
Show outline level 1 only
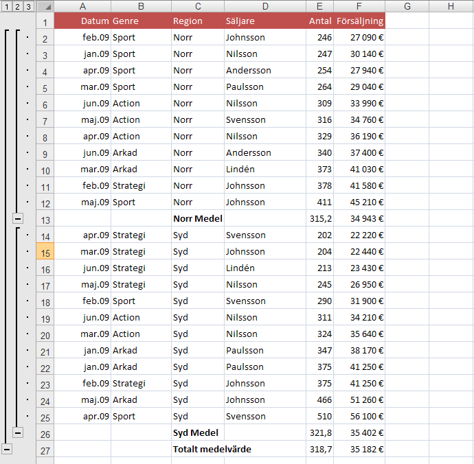tap(7, 6)
